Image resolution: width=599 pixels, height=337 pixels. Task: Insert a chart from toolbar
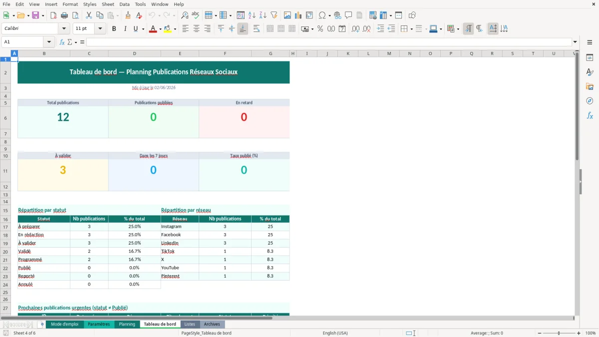click(299, 15)
